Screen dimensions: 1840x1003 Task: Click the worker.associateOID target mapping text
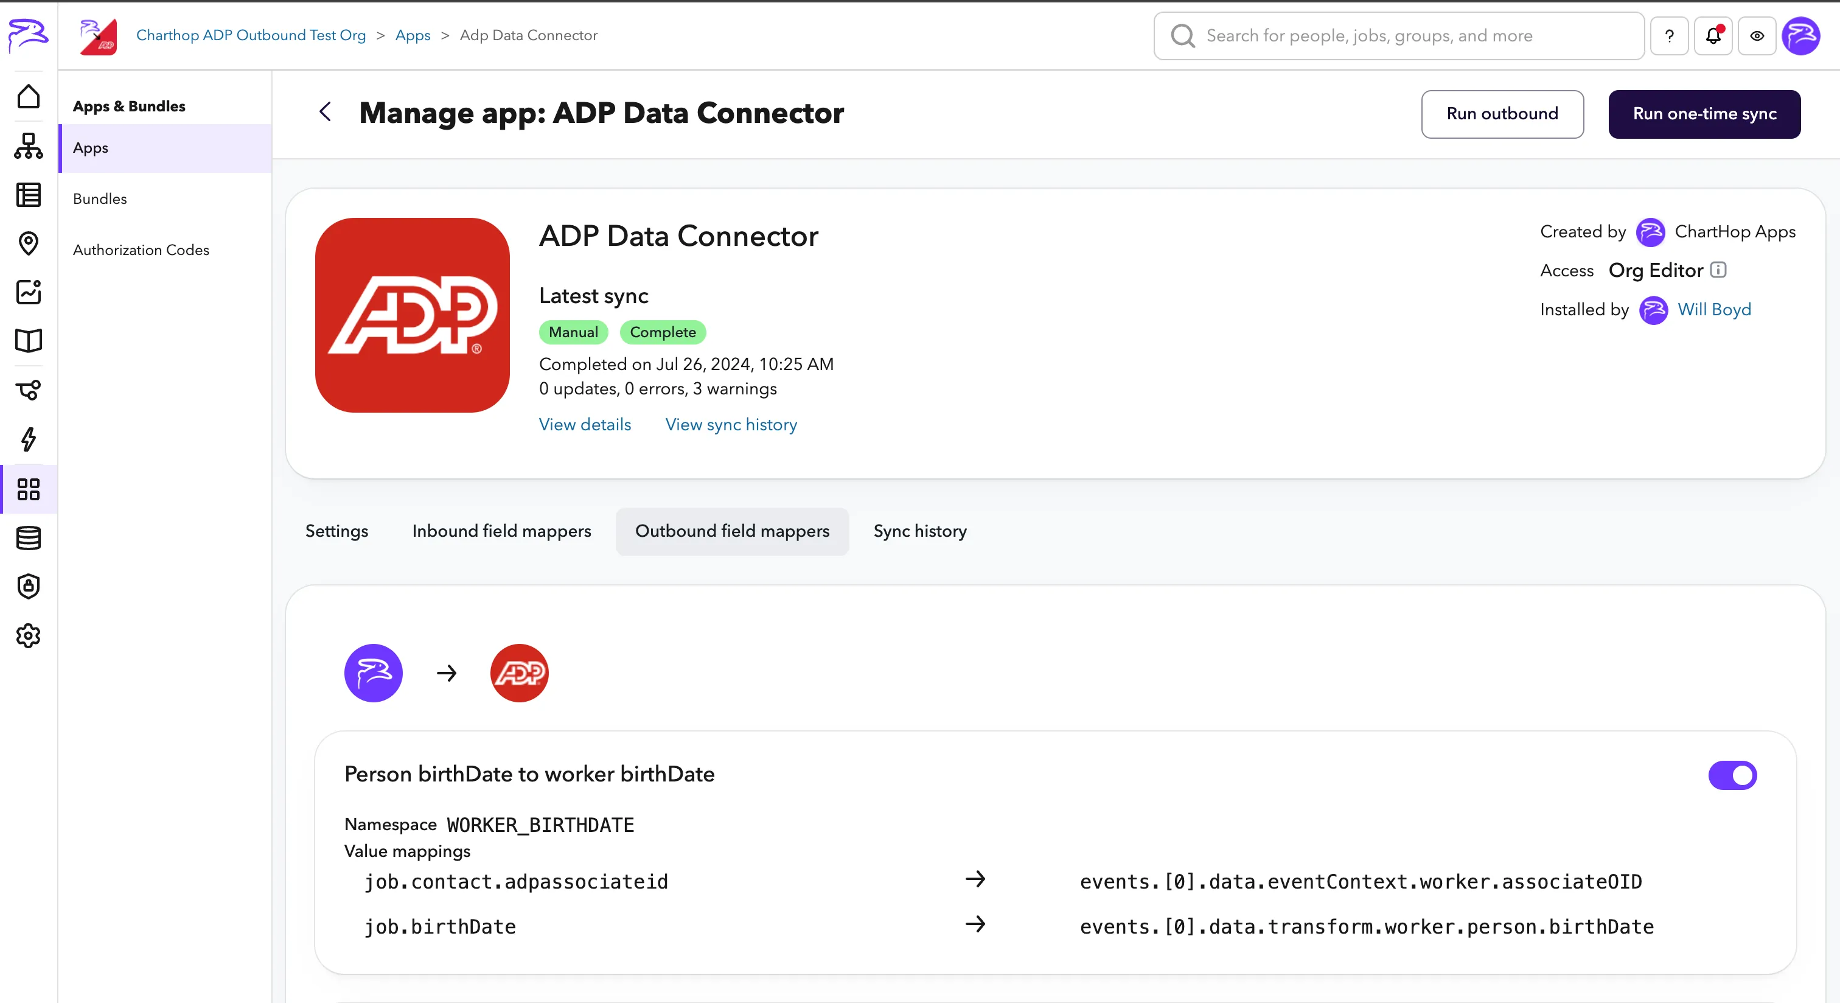[x=1361, y=881]
